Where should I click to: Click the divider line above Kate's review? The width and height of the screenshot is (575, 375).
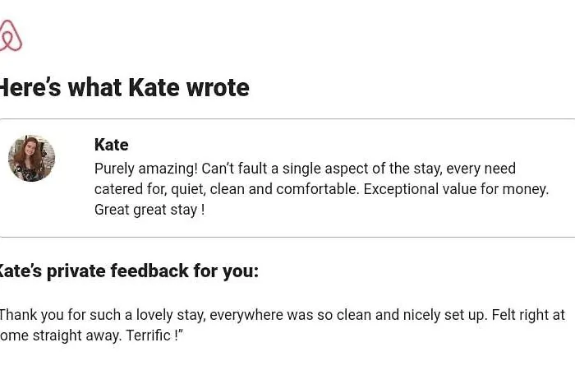coord(287,119)
